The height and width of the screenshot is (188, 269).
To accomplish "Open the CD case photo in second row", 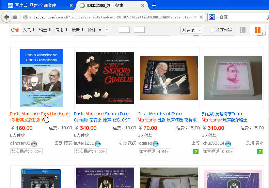I will (x=169, y=178).
